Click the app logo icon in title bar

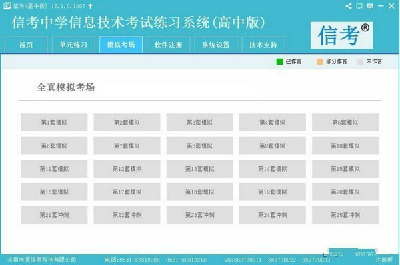pos(7,5)
